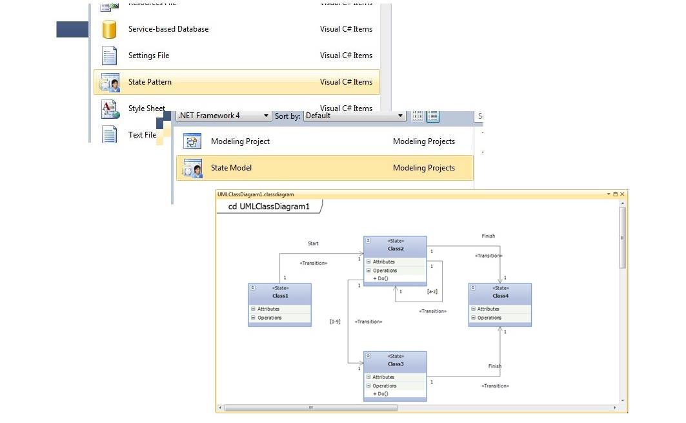Switch to medium icons list view
The image size is (686, 423).
433,116
